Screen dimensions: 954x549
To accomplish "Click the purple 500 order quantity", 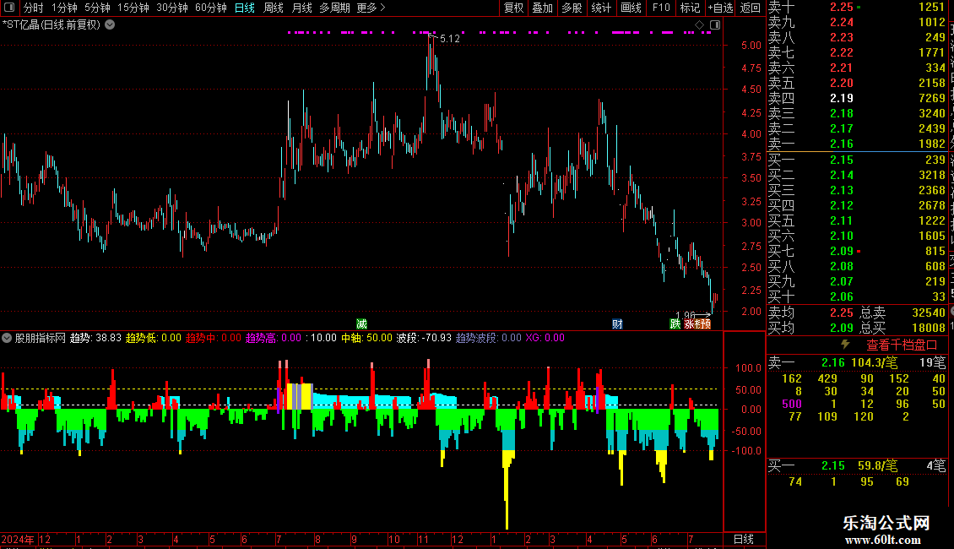I will [792, 404].
